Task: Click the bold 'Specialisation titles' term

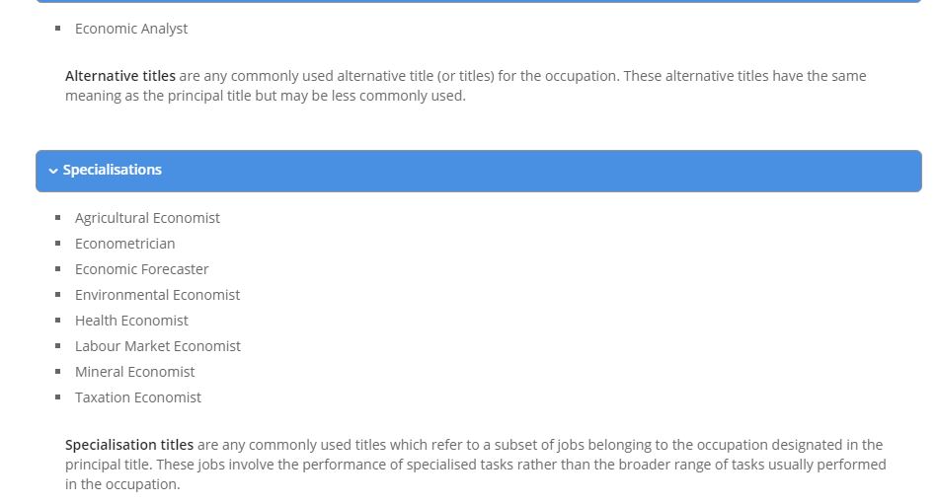Action: click(x=129, y=445)
